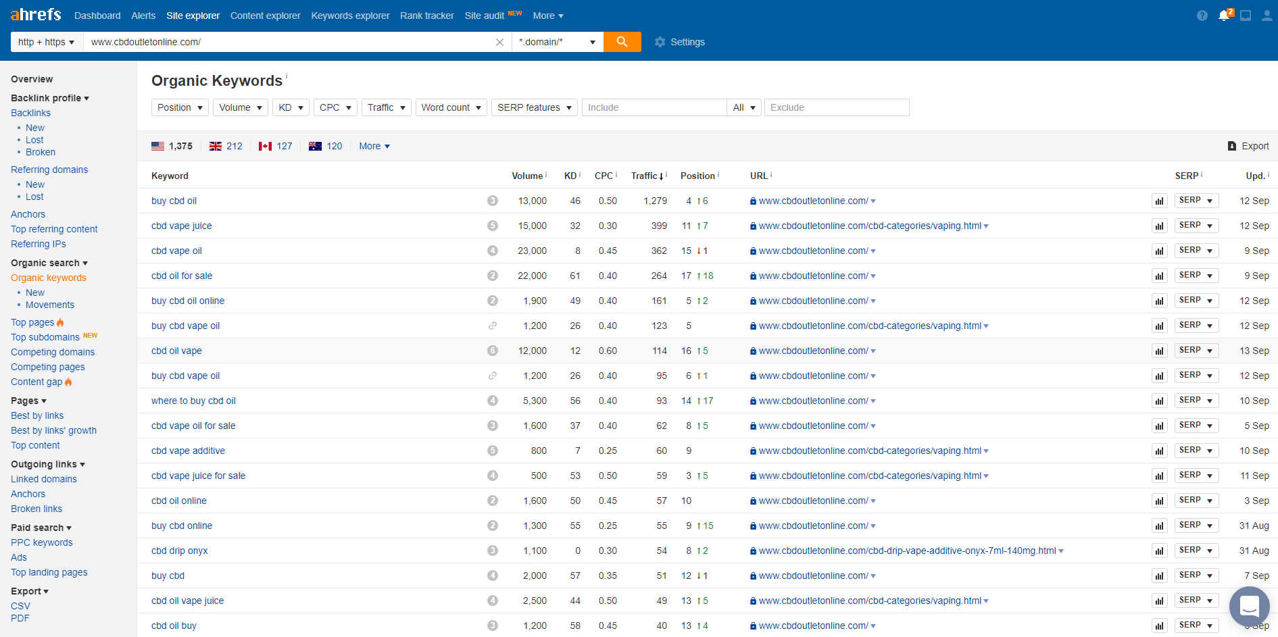Open history chart icon for where to buy cbd oil

[1160, 401]
